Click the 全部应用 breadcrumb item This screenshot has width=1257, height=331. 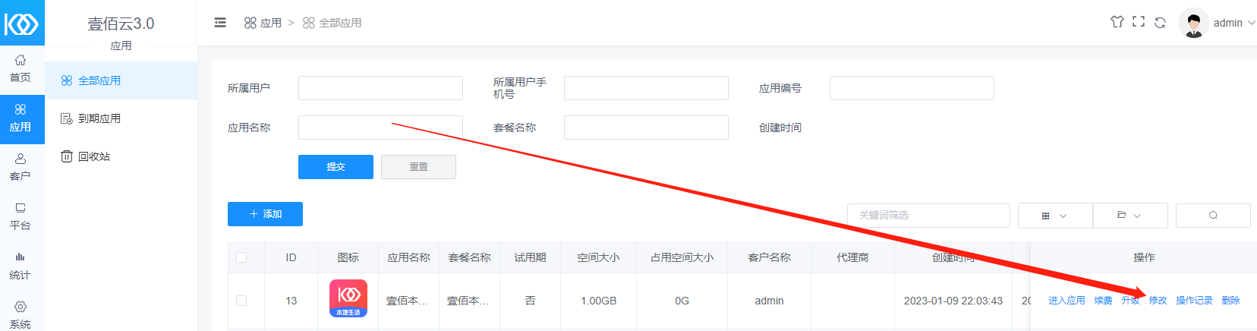(x=332, y=23)
